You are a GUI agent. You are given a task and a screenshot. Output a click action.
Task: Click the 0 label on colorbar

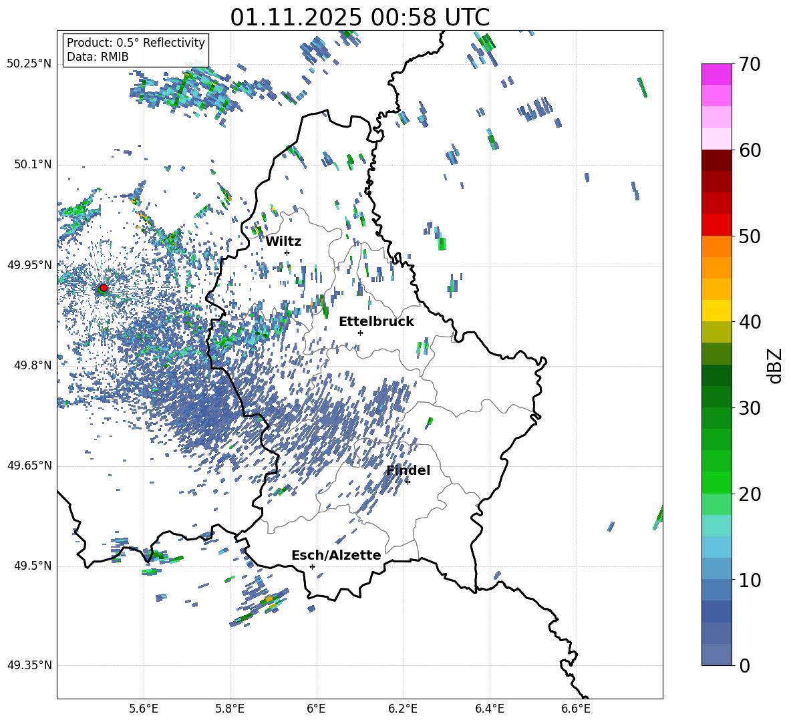point(745,665)
